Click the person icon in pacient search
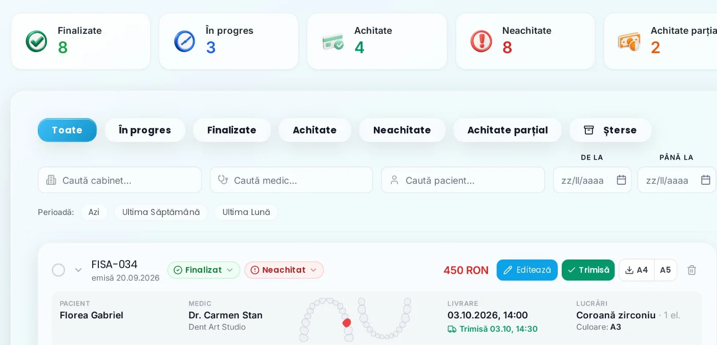 tap(394, 180)
